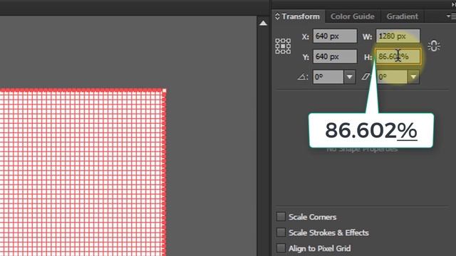456x256 pixels.
Task: Cycle Transform panel display with tab arrows
Action: coord(277,16)
